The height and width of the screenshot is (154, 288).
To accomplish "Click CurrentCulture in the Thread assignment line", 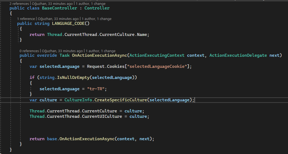I will (x=99, y=111).
